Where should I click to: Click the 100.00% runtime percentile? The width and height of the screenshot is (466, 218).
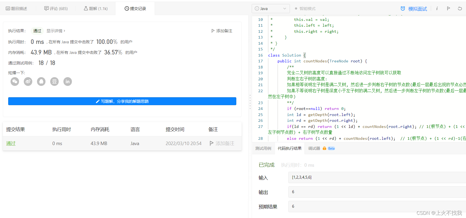(x=107, y=42)
